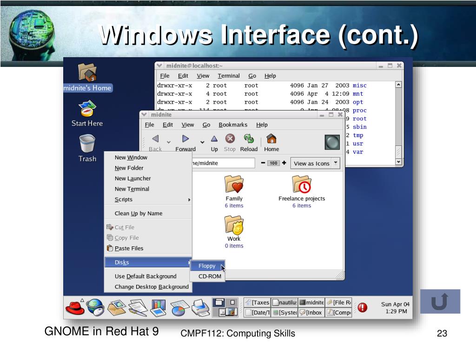The width and height of the screenshot is (476, 357).
Task: Open the midnite window menu arrow
Action: [144, 114]
